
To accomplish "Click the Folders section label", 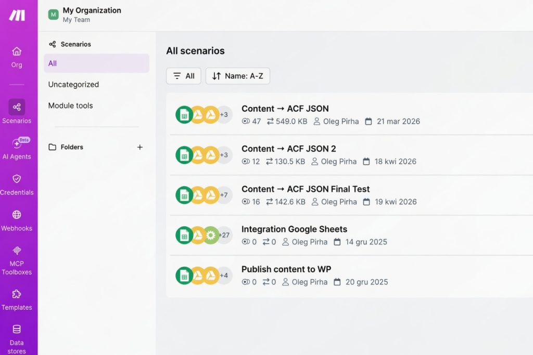I will (72, 147).
